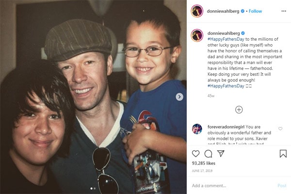The height and width of the screenshot is (194, 291).
Task: View foreveradonniegirl's profile avatar
Action: (x=197, y=129)
